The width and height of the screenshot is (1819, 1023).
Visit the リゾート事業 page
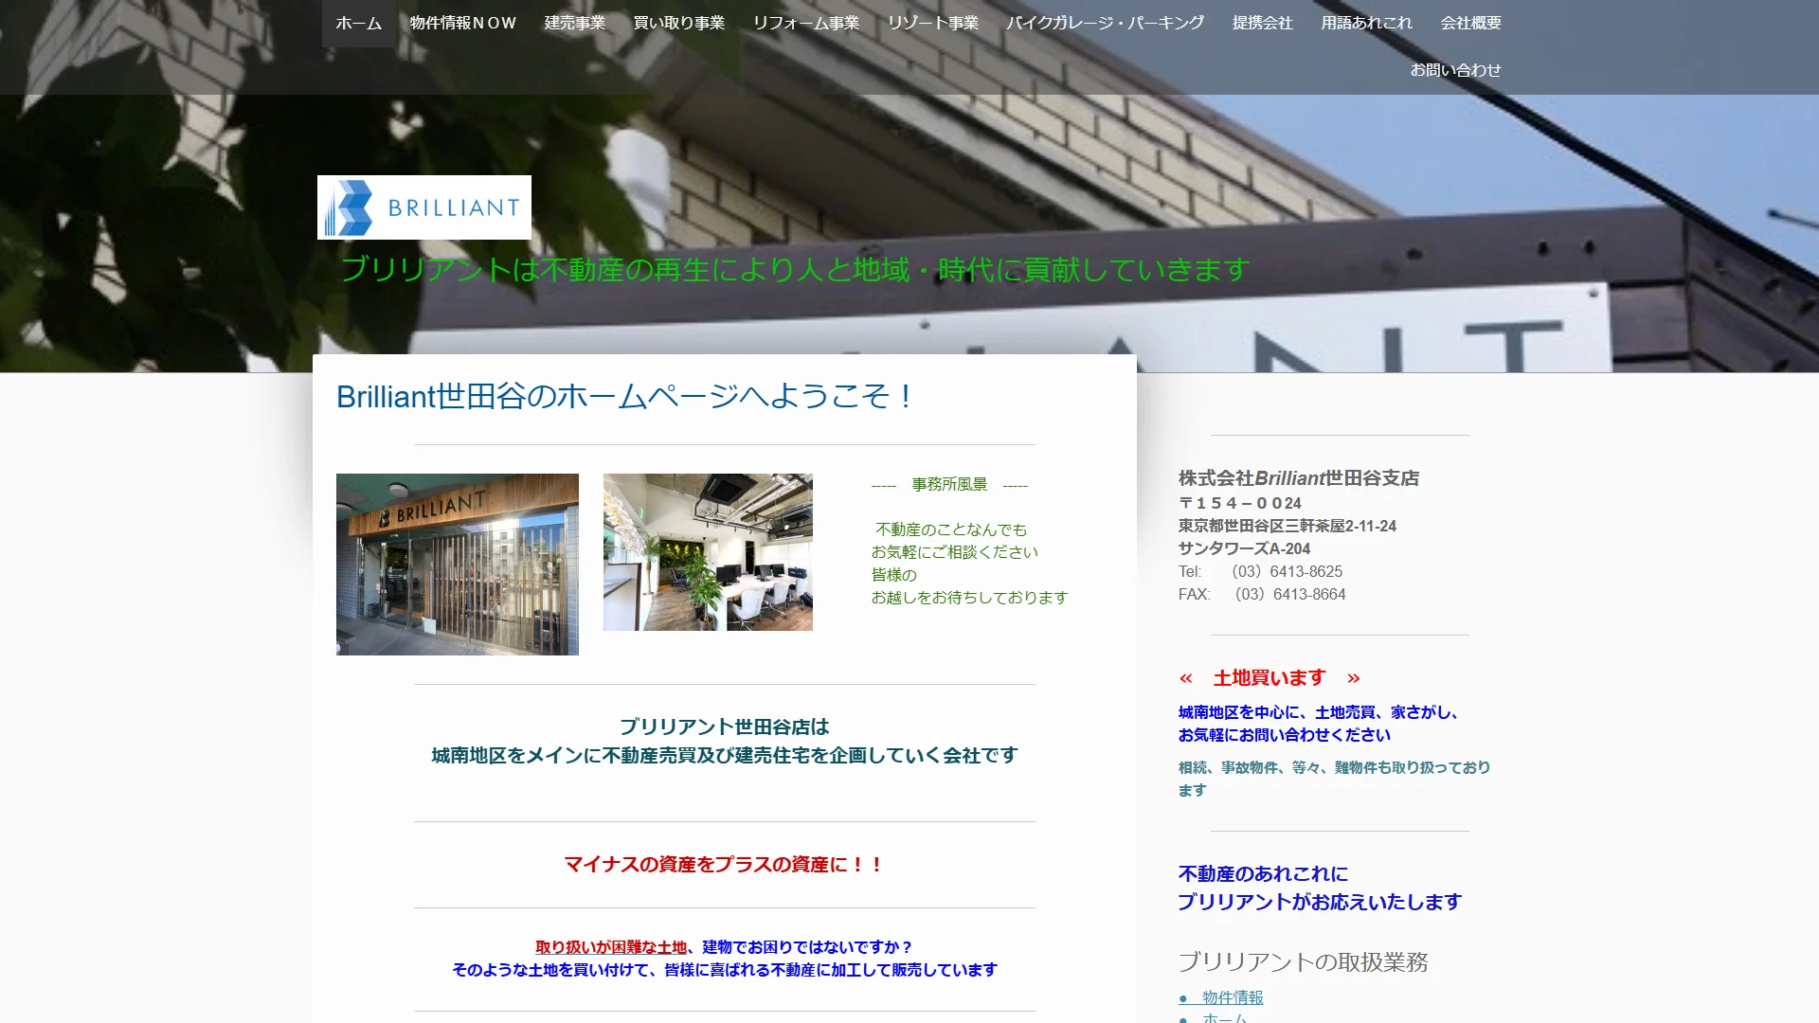[x=933, y=23]
